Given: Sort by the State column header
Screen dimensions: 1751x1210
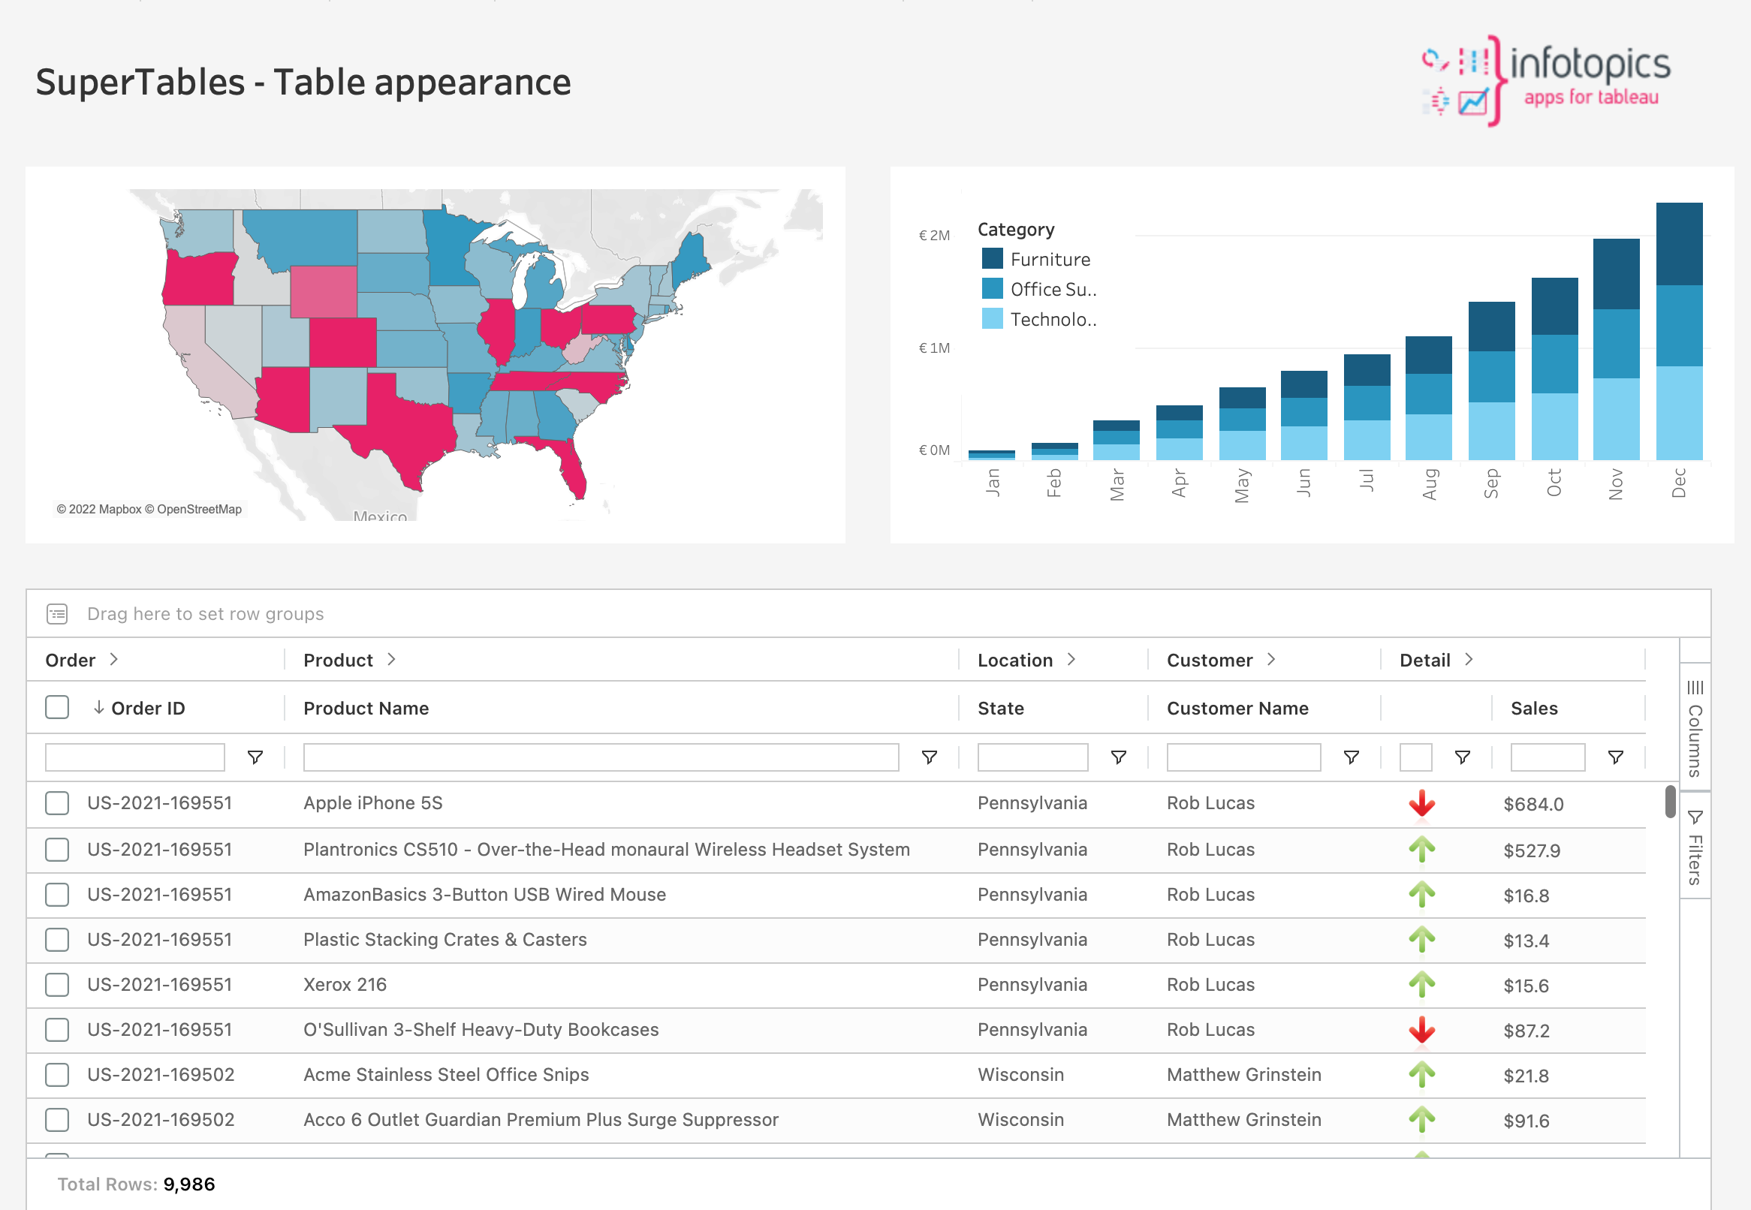Looking at the screenshot, I should coord(1000,708).
